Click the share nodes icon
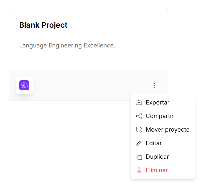The height and width of the screenshot is (194, 217). tap(139, 116)
